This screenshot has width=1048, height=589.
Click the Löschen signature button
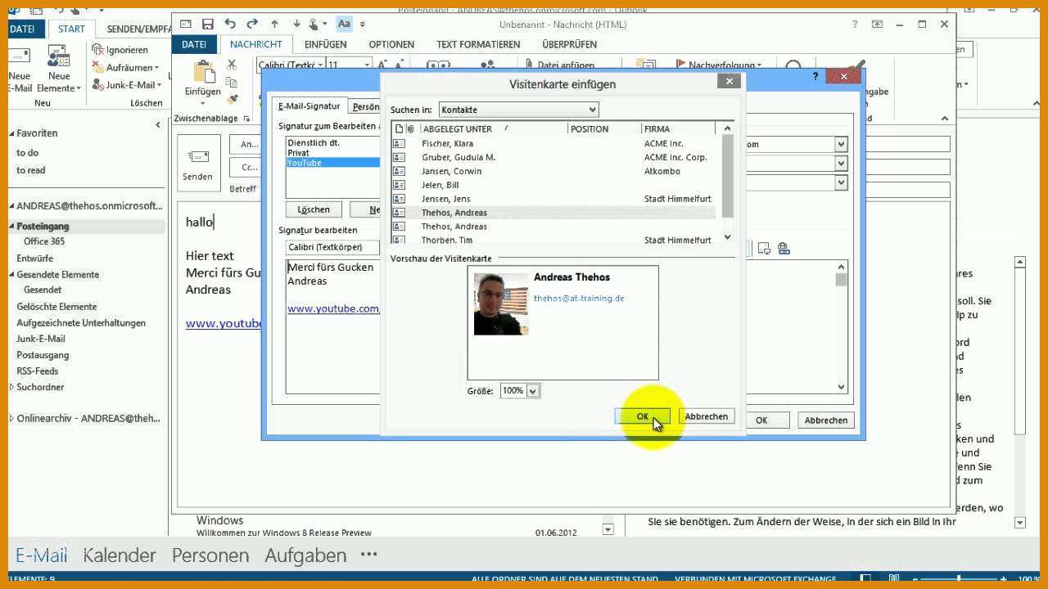314,209
